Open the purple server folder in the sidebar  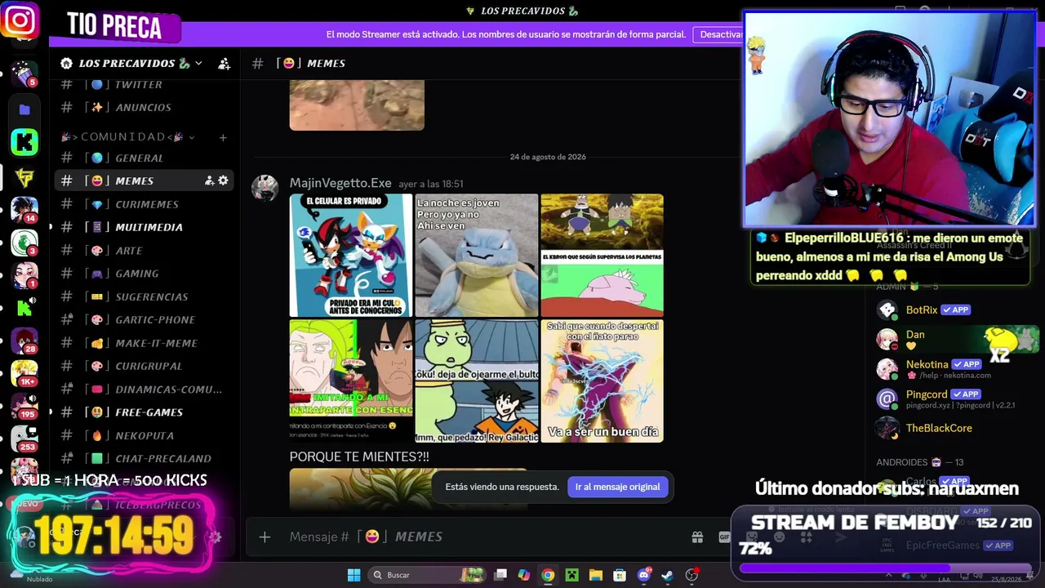pos(24,109)
